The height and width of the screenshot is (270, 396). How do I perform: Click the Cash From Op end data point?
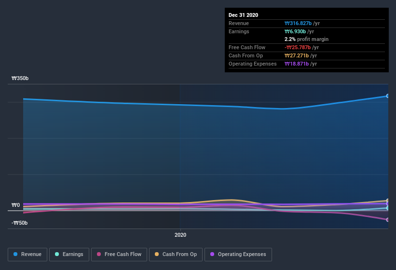point(388,201)
